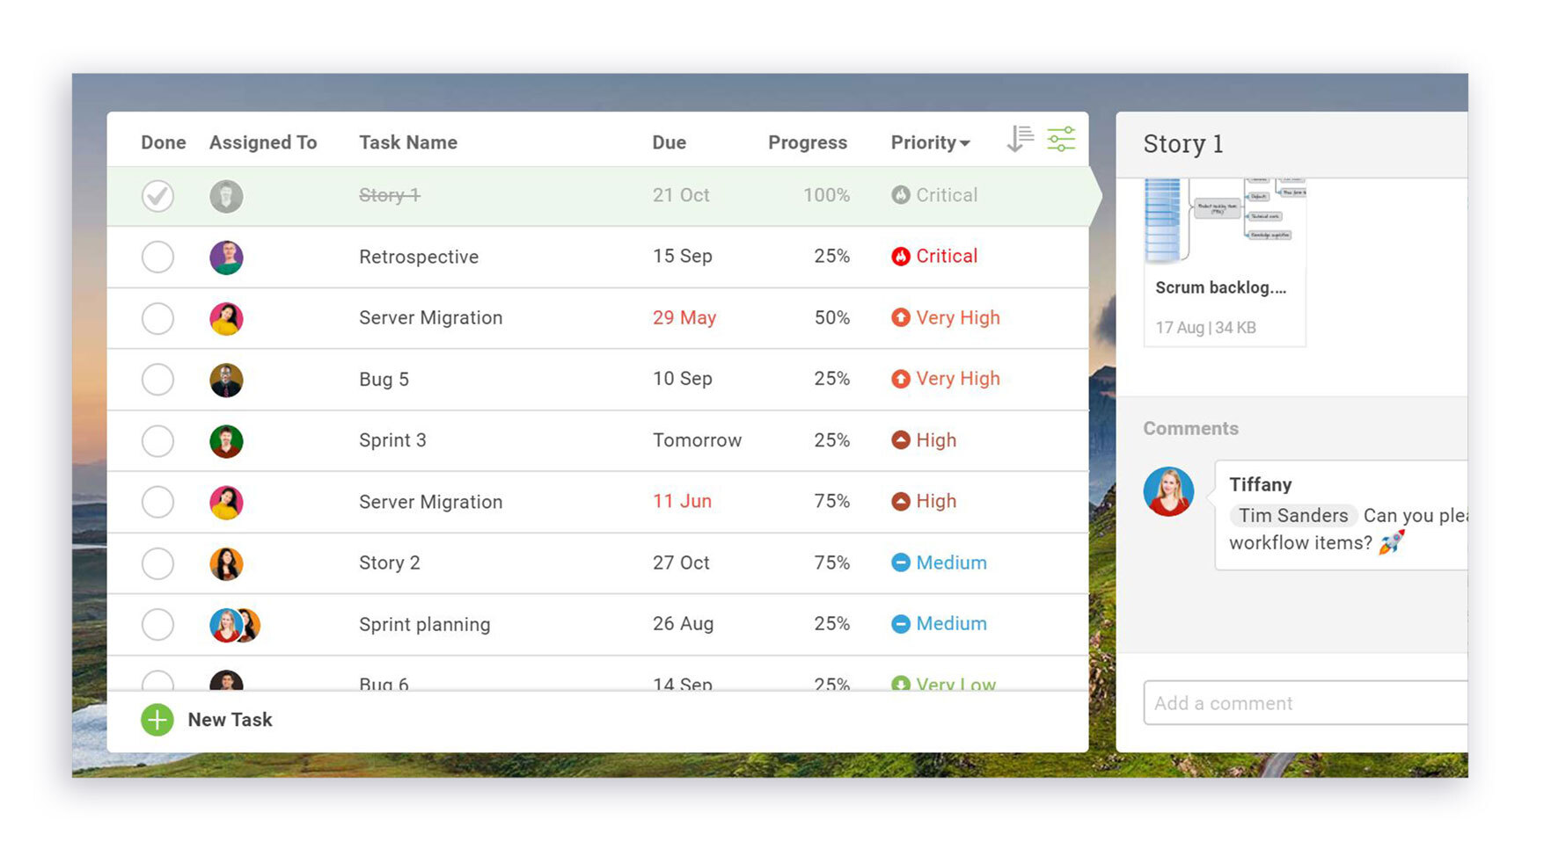
Task: Click the Tim Sanders mention tag
Action: [x=1293, y=516]
